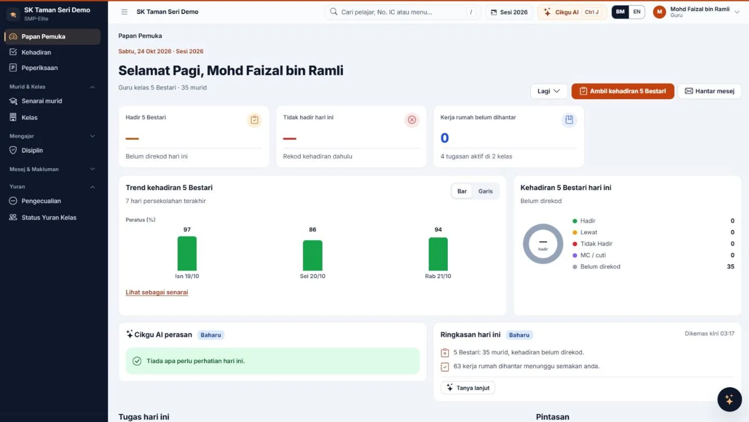Click the green checkmark icon in Cikgu AI perasan
The width and height of the screenshot is (749, 422).
pyautogui.click(x=137, y=361)
